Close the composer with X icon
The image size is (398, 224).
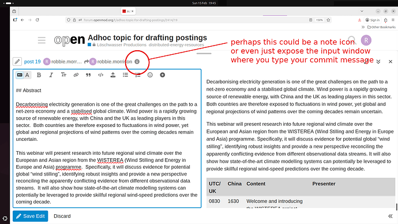point(391,62)
